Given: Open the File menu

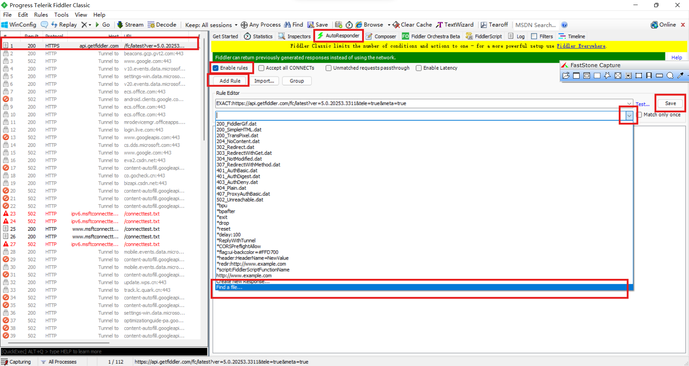Looking at the screenshot, I should [7, 15].
